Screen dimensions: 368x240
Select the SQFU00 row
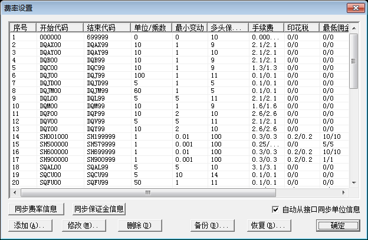(x=179, y=182)
